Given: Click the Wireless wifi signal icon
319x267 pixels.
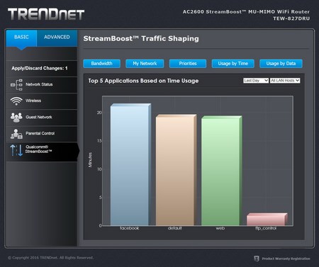Looking at the screenshot, I should [16, 101].
